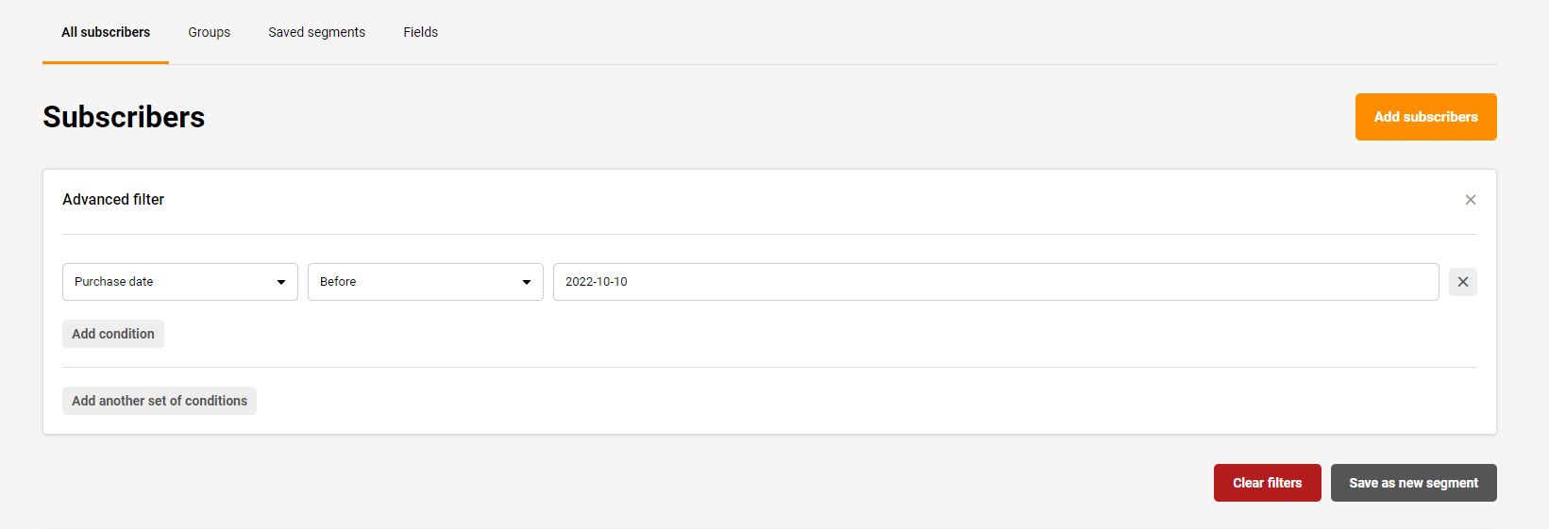Click the Subscribers page heading

(x=124, y=117)
